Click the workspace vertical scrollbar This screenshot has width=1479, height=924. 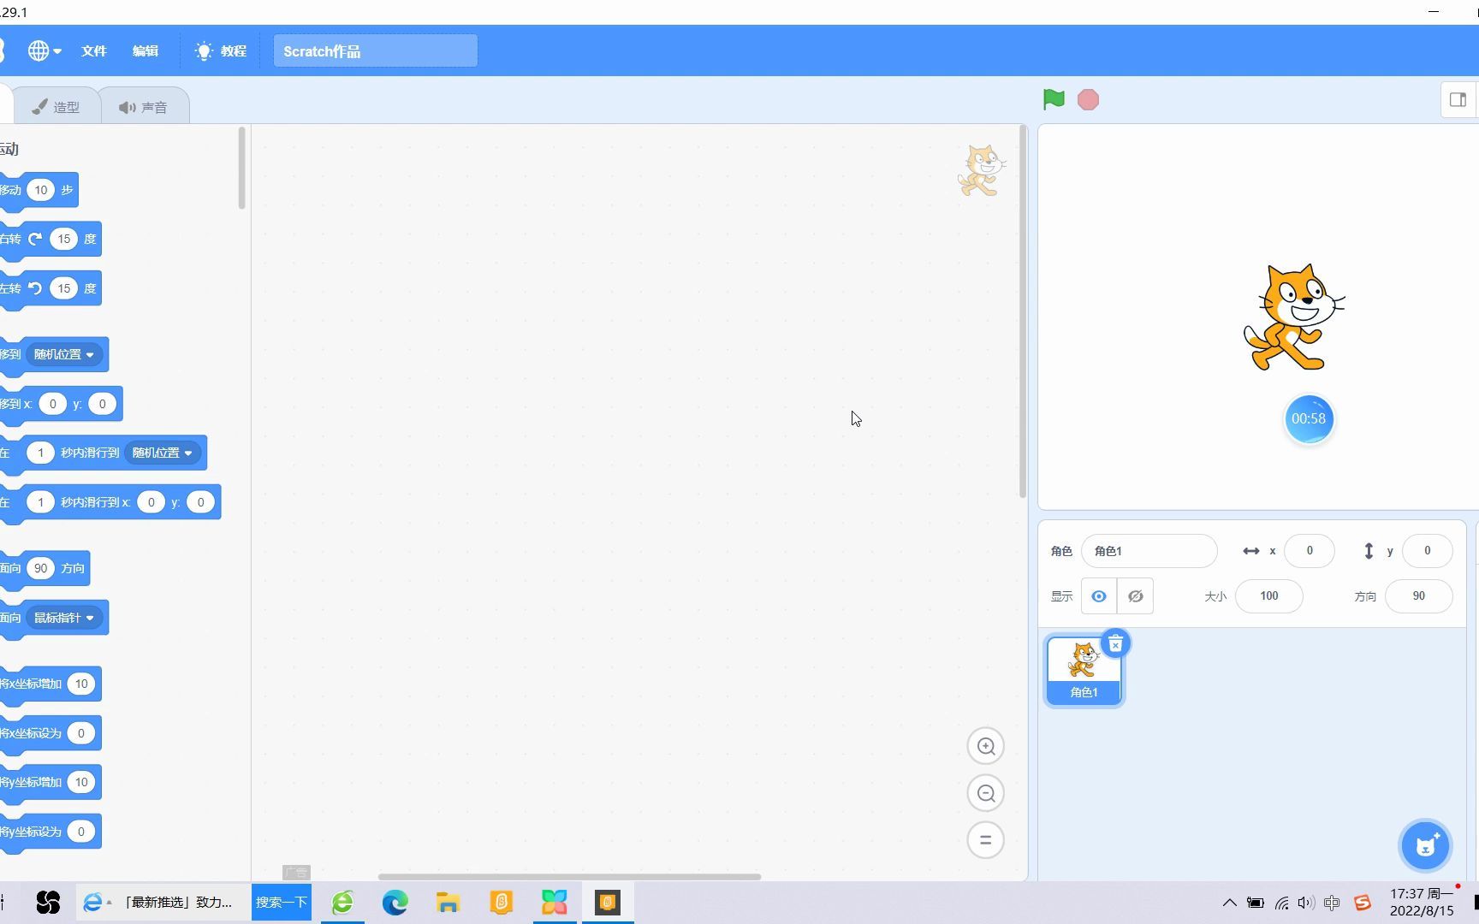click(x=1023, y=311)
